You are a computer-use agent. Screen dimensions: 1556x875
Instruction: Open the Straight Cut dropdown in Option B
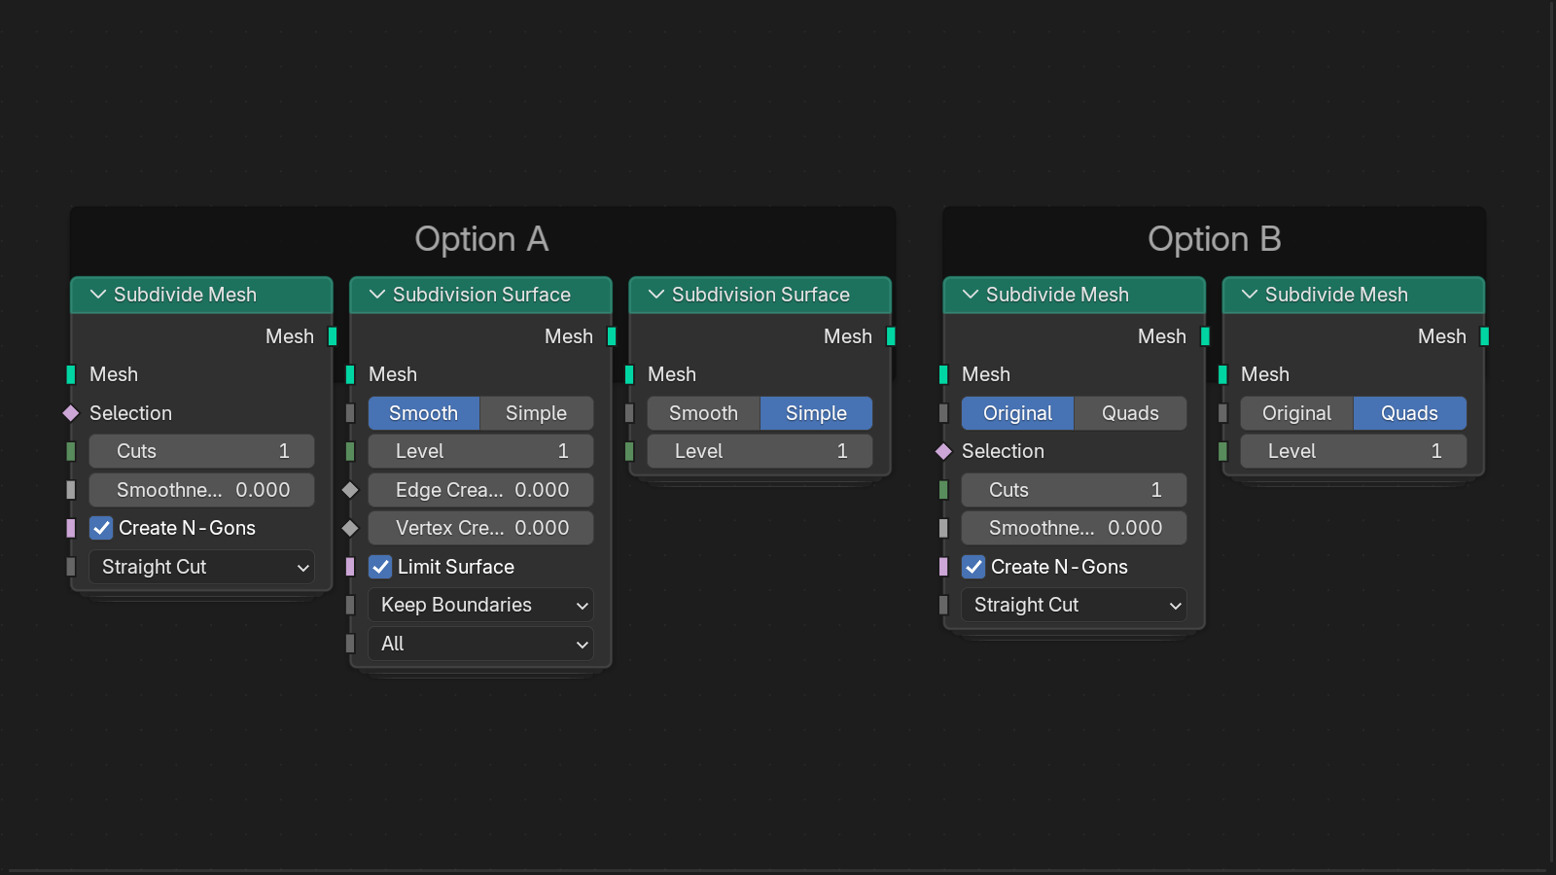[1074, 605]
